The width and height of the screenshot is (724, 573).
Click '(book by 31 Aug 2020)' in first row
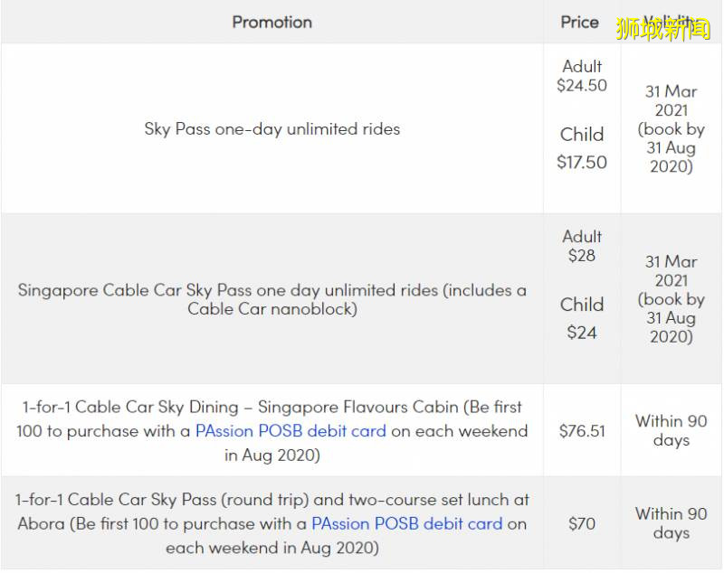(x=671, y=148)
